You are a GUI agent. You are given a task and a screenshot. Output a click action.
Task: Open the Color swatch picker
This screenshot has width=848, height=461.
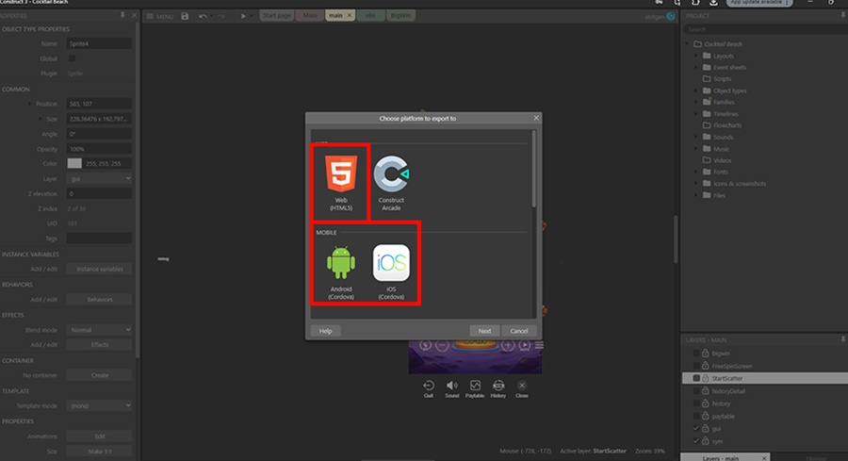(74, 163)
